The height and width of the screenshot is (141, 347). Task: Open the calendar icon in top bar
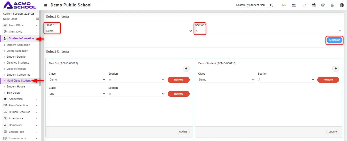(x=314, y=5)
